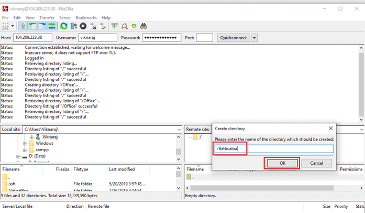Screen dimensions: 365x213
Task: Open the Bookmarks menu
Action: tap(86, 18)
